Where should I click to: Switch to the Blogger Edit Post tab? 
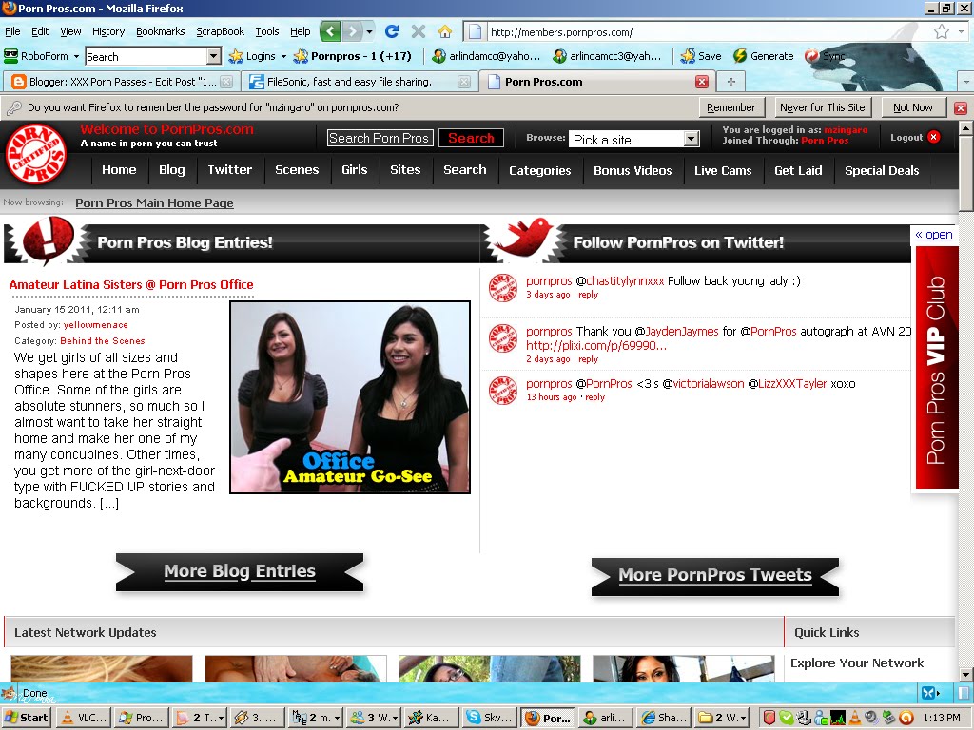coord(121,82)
